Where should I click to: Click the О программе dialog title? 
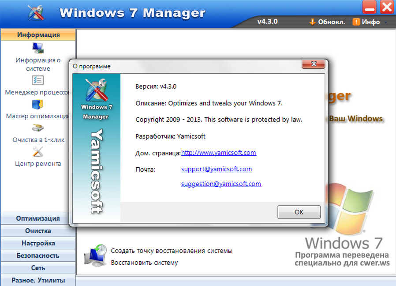(x=92, y=66)
